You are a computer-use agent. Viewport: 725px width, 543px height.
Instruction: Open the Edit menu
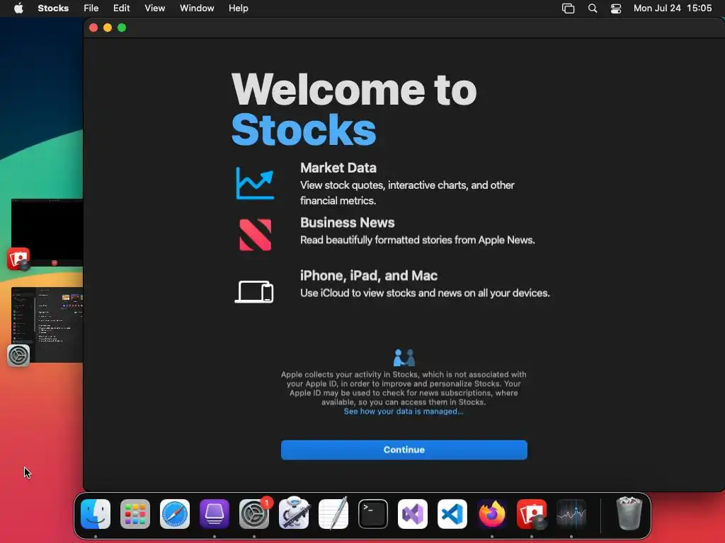tap(122, 8)
